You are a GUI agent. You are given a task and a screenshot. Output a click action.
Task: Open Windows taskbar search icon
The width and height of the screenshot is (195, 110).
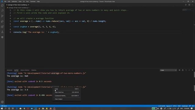(5, 108)
